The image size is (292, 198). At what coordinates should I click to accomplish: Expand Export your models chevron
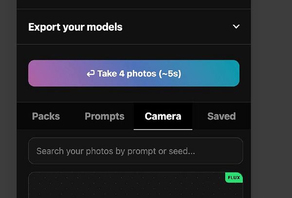pos(236,27)
